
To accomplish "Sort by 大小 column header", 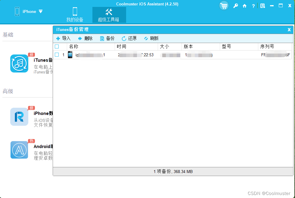I will [x=170, y=46].
